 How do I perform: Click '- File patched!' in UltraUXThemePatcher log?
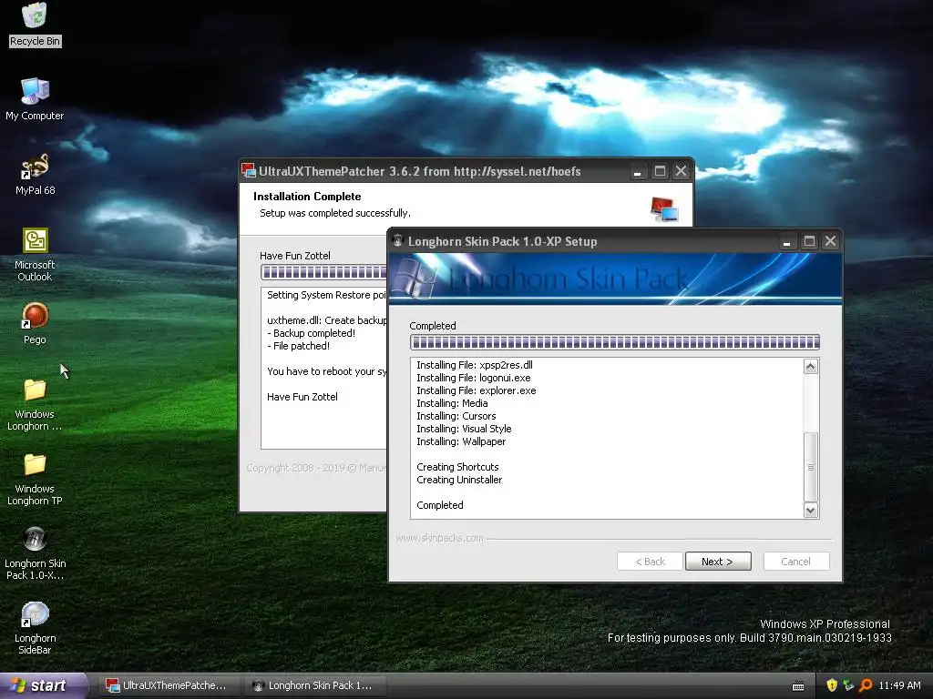pyautogui.click(x=298, y=346)
